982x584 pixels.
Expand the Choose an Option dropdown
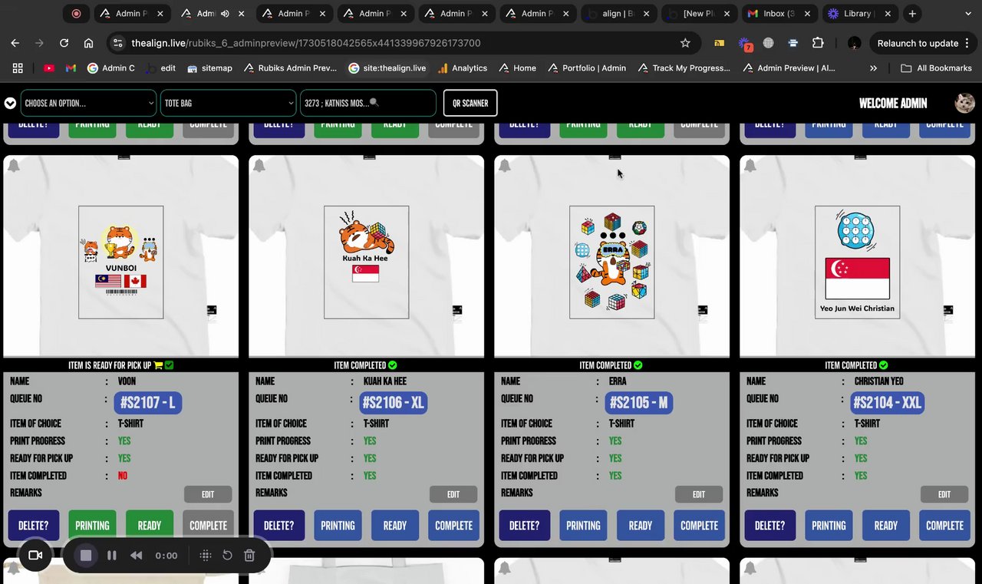(89, 103)
